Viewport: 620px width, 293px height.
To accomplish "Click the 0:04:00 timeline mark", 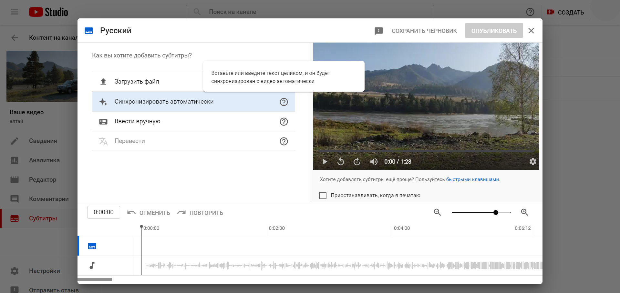I will (x=402, y=228).
